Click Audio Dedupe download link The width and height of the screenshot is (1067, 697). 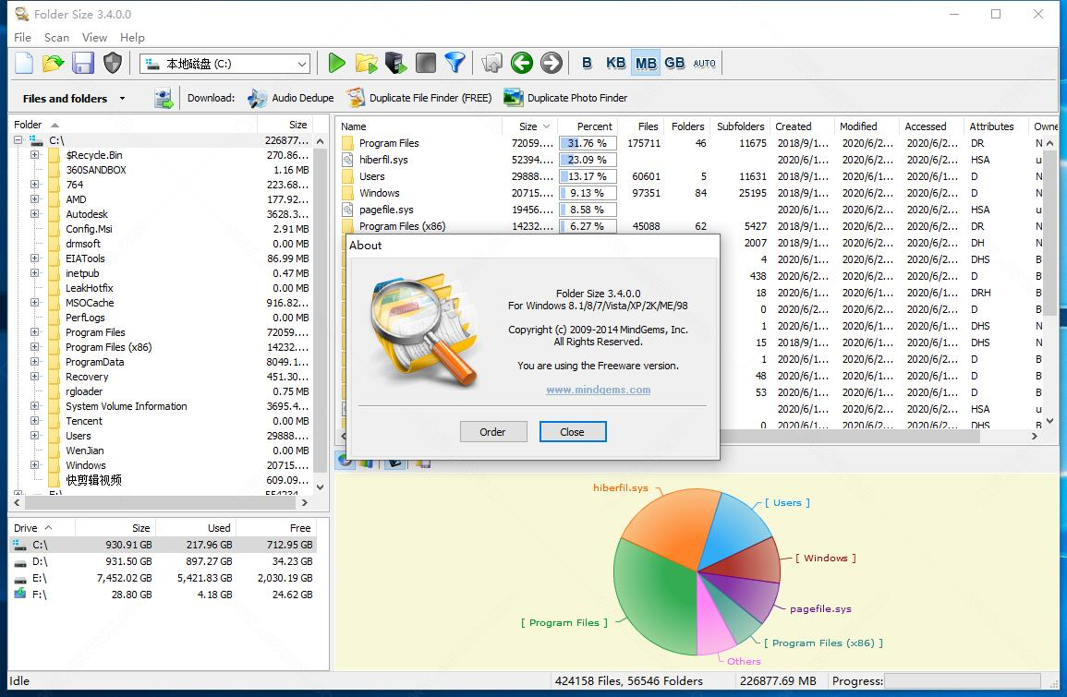291,98
